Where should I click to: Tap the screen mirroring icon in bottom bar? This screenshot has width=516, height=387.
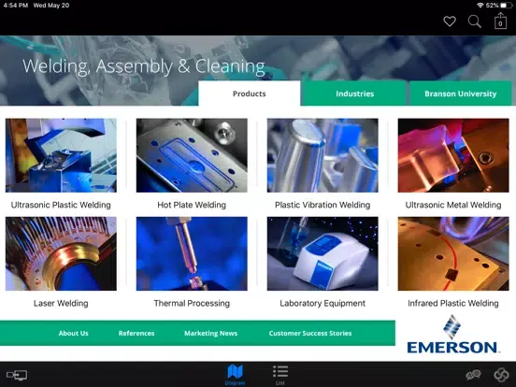17,375
